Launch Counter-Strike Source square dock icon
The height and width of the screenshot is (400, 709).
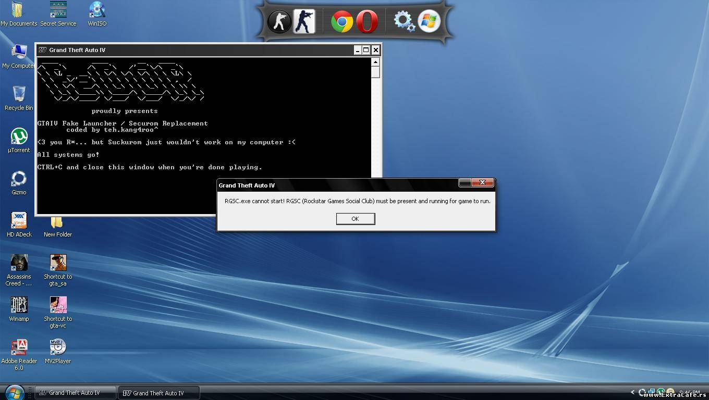304,22
